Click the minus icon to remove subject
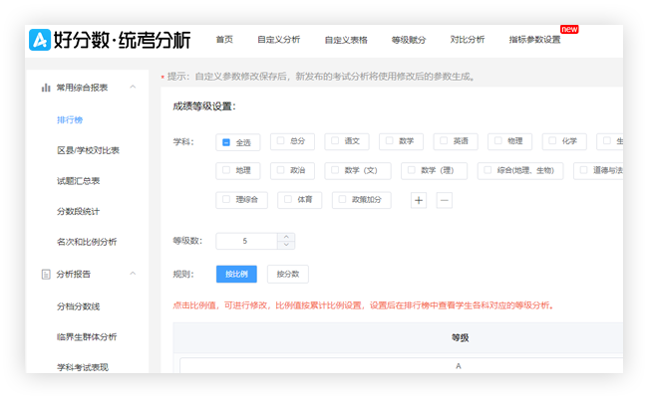 click(x=445, y=200)
